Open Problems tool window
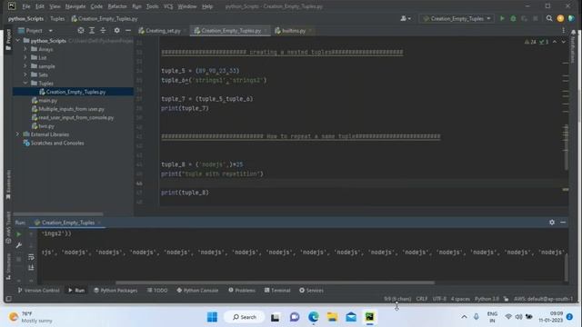The image size is (582, 327). click(x=242, y=291)
